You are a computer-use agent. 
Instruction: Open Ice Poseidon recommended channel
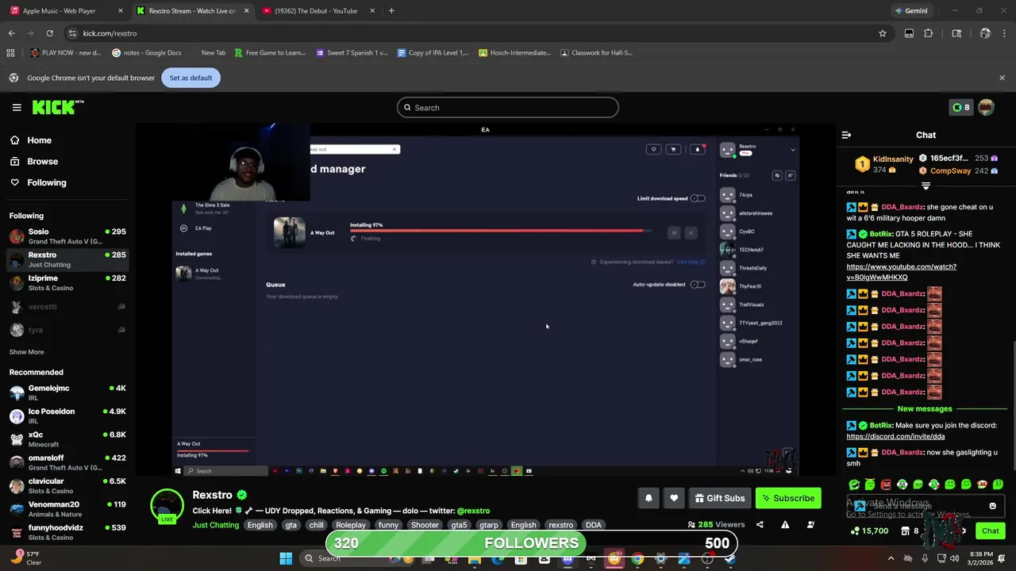click(67, 416)
